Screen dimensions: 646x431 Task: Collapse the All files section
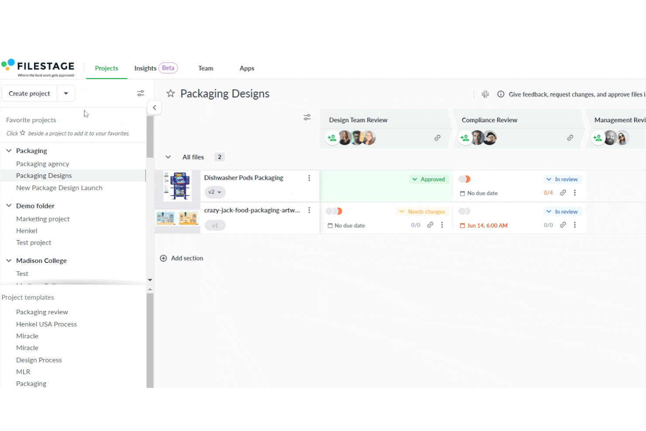coord(168,157)
